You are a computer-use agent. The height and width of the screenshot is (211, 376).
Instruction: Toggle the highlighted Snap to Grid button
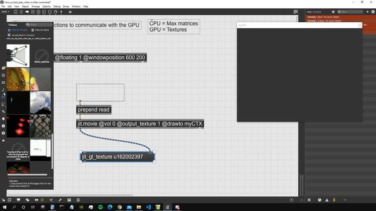(x=42, y=200)
